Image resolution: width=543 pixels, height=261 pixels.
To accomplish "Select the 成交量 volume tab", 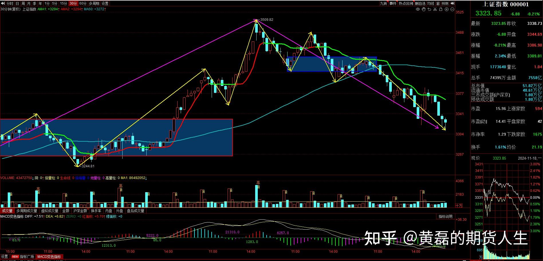I will click(7, 211).
